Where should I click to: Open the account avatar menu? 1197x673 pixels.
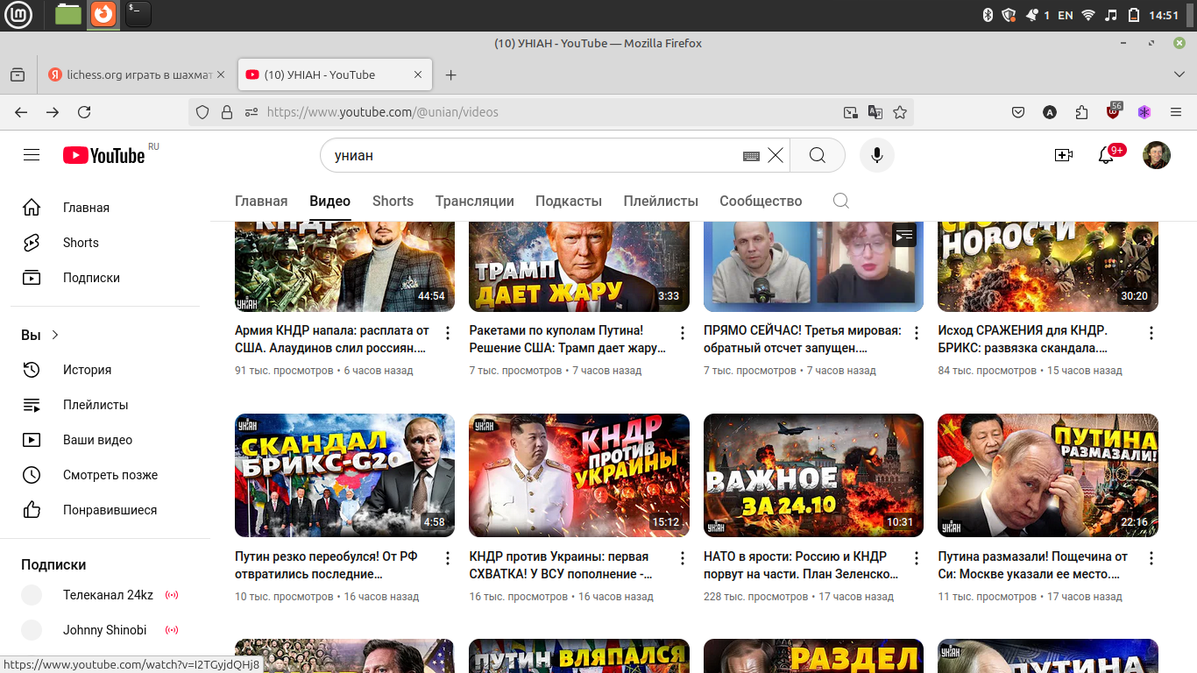(1157, 155)
